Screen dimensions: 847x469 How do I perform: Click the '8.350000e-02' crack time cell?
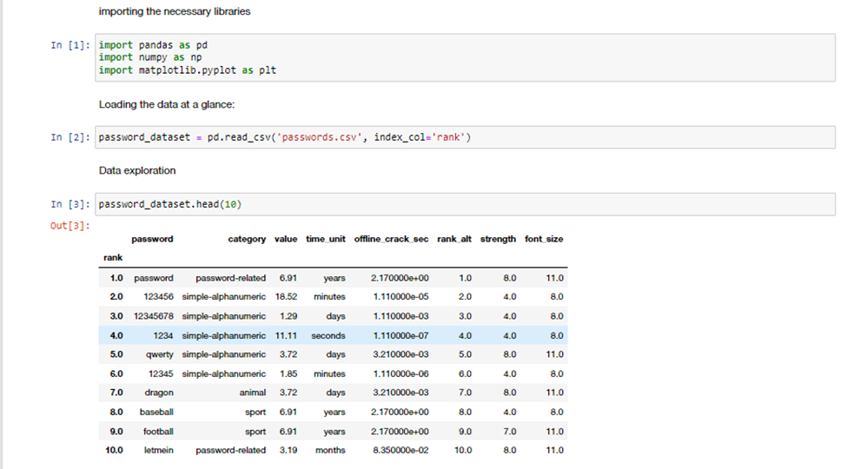400,450
